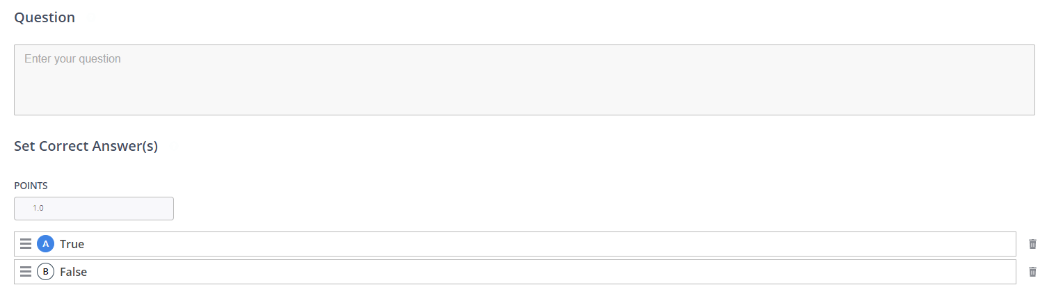Screen dimensions: 1063x301
Task: Delete the True answer option
Action: (1032, 244)
